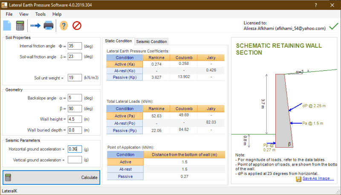This screenshot has height=195, width=341.
Task: Open the Tools menu
Action: (x=40, y=14)
